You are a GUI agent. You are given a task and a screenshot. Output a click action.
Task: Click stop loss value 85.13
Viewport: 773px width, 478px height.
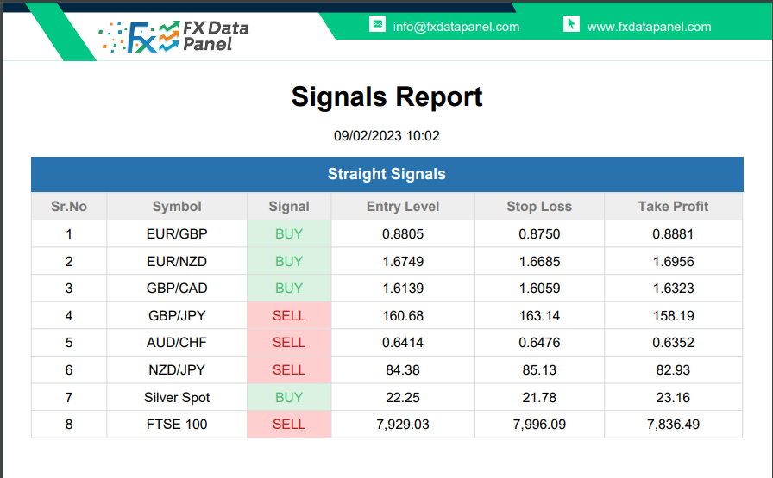[x=539, y=369]
